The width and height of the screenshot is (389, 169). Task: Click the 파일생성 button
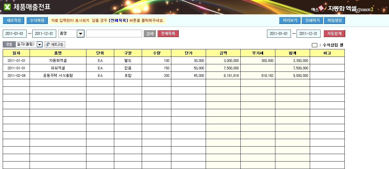[335, 20]
